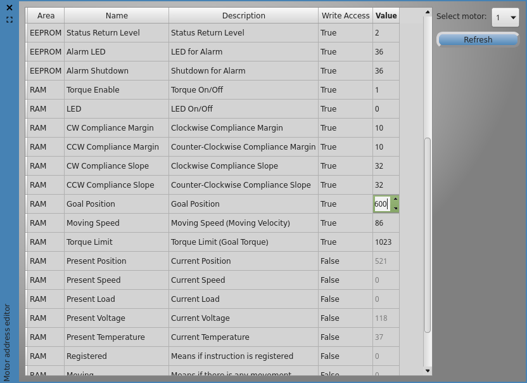Screen dimensions: 527x383
Task: Select the Torque Enable value cell
Action: click(386, 90)
